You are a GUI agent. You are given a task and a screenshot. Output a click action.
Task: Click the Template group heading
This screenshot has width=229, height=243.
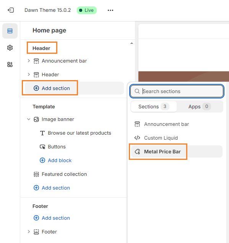(x=44, y=107)
